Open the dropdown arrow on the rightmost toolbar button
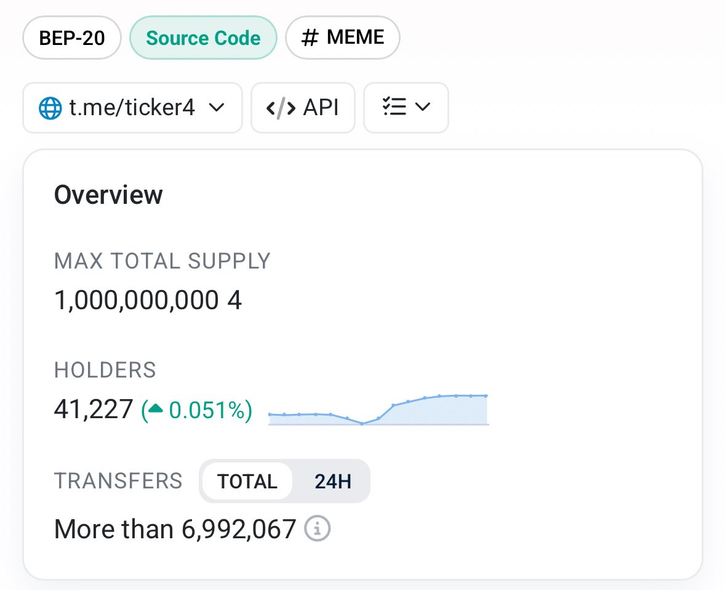Image resolution: width=725 pixels, height=590 pixels. [x=421, y=107]
